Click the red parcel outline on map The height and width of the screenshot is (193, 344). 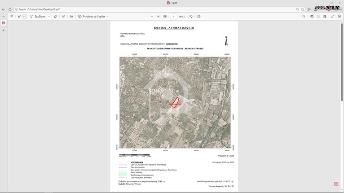coord(175,103)
